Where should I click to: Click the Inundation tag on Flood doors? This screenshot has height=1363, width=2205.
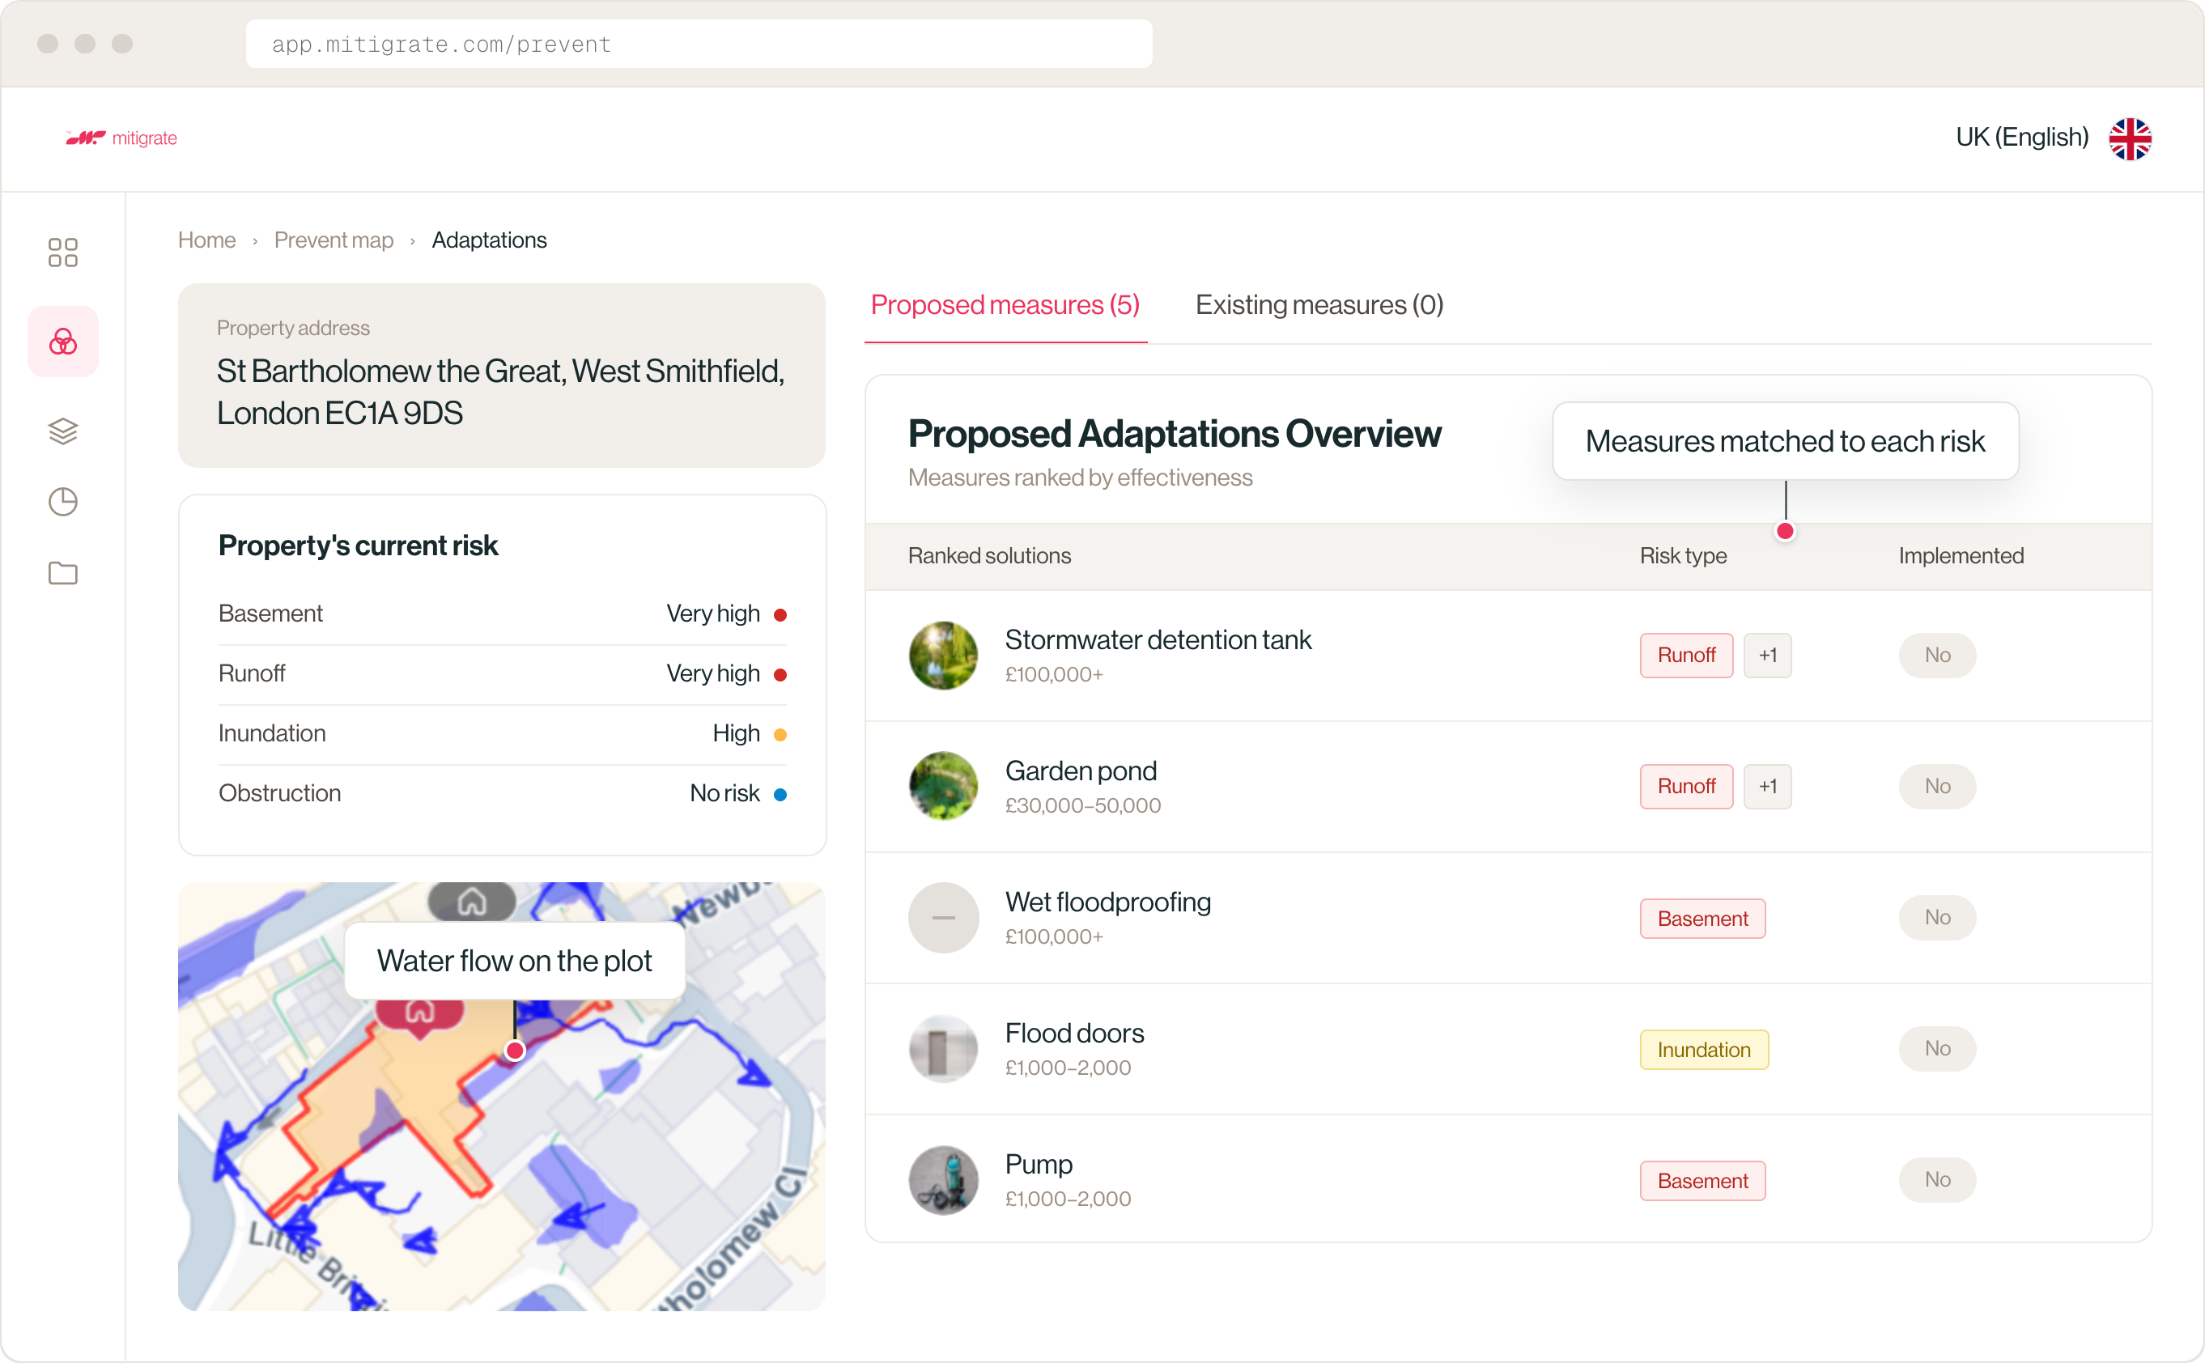[x=1704, y=1051]
